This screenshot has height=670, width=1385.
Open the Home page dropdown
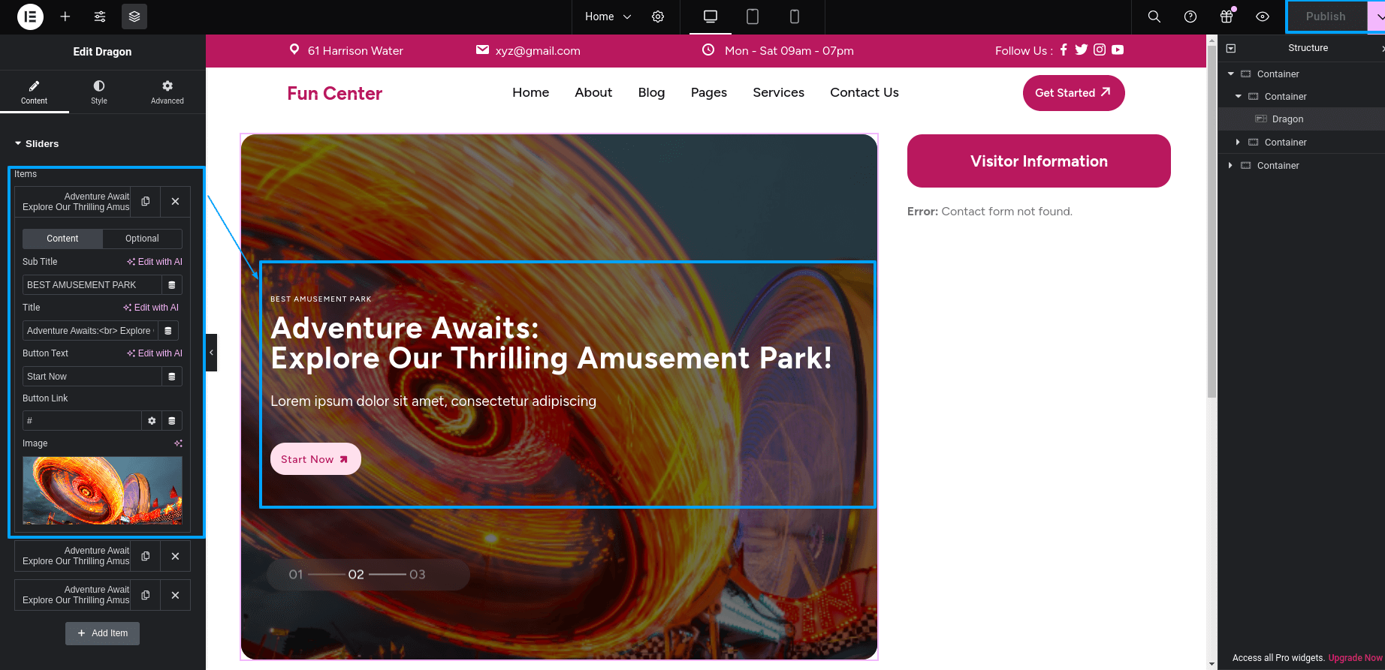pos(608,17)
